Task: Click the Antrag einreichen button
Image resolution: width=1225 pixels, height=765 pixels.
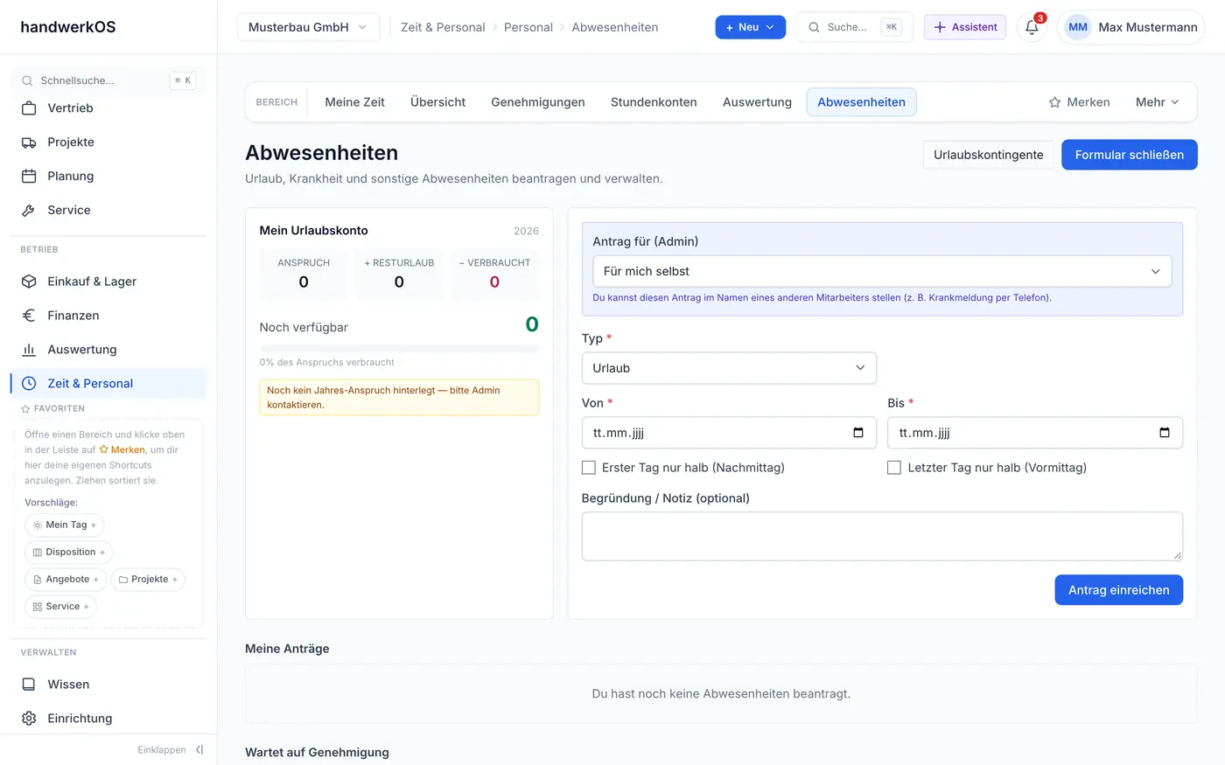Action: click(1118, 590)
